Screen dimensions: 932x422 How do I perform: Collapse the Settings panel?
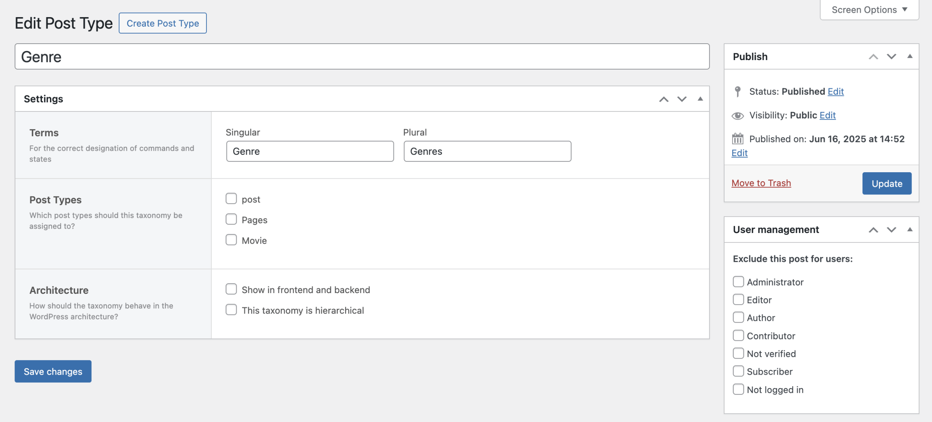tap(700, 99)
